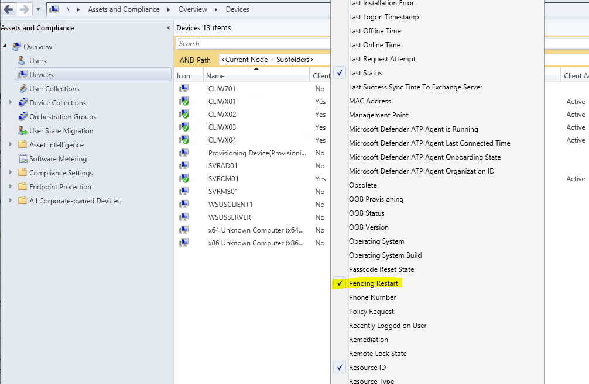Click the Assets and Compliance breadcrumb
The height and width of the screenshot is (384, 589).
pos(124,9)
